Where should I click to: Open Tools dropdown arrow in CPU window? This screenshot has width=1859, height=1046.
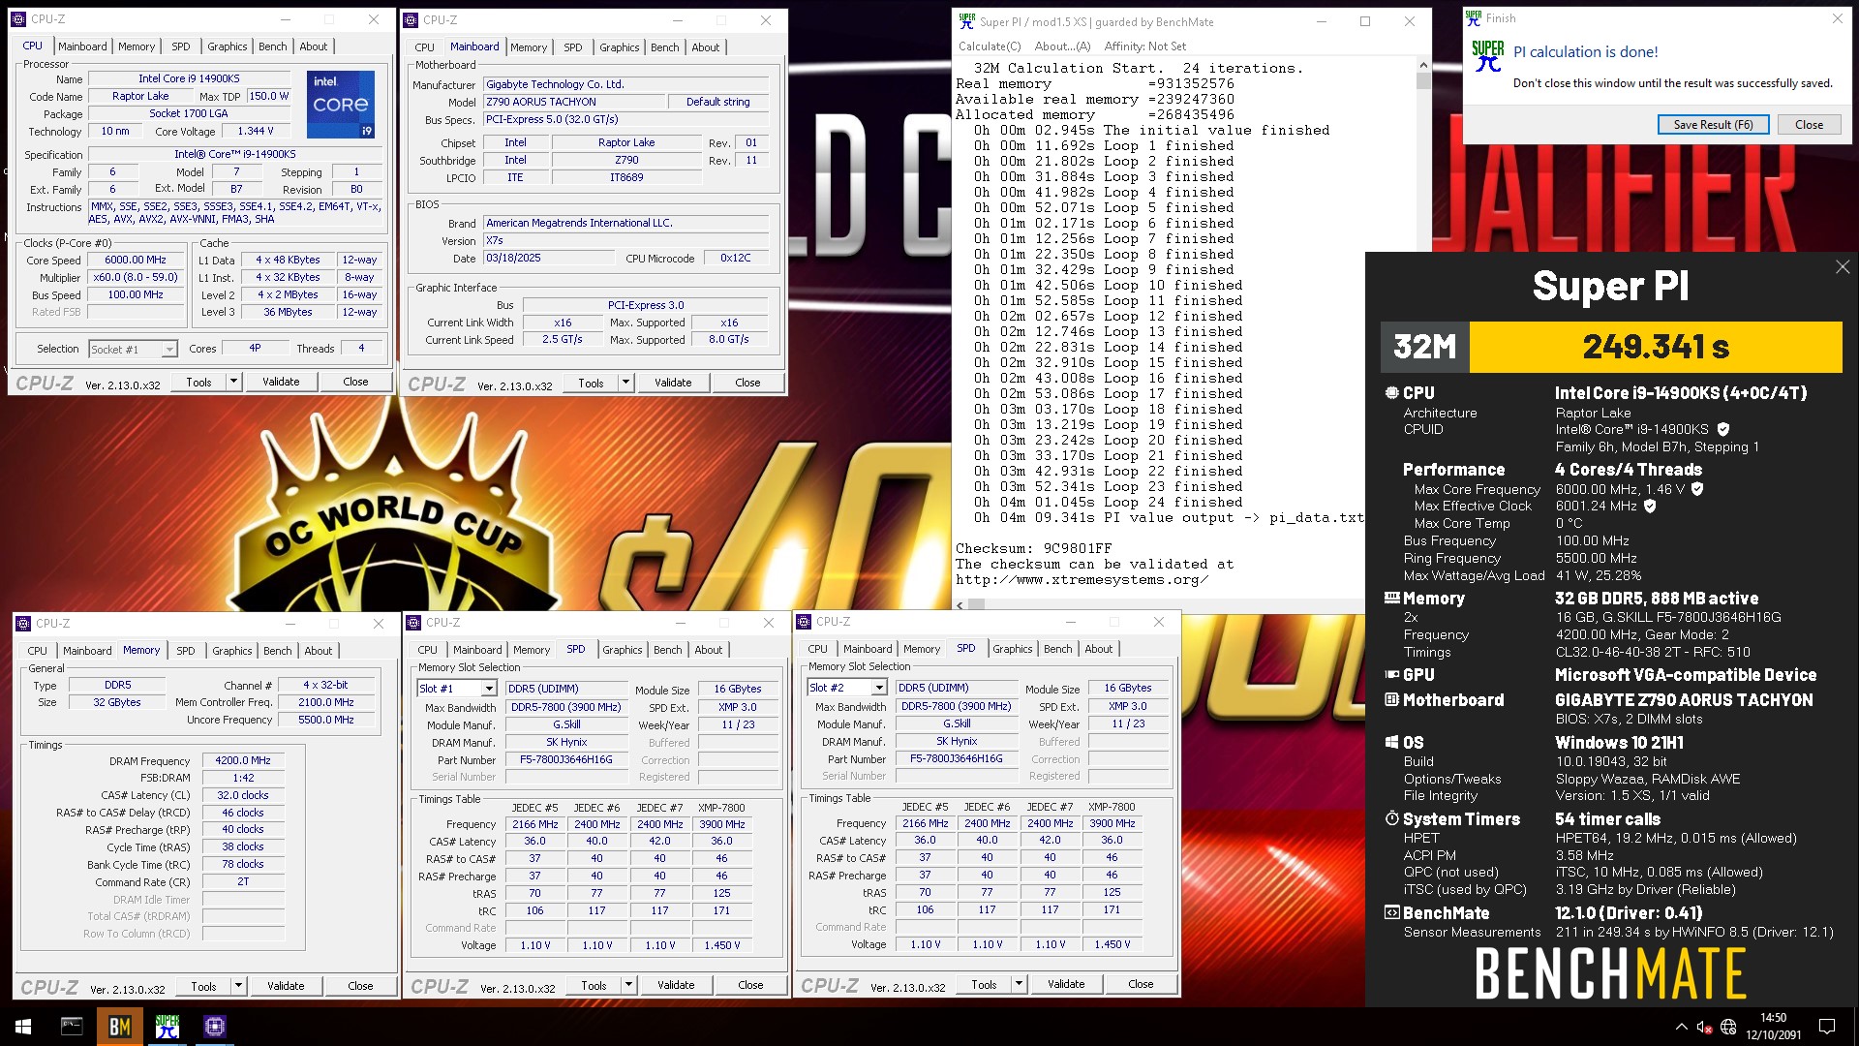233,382
